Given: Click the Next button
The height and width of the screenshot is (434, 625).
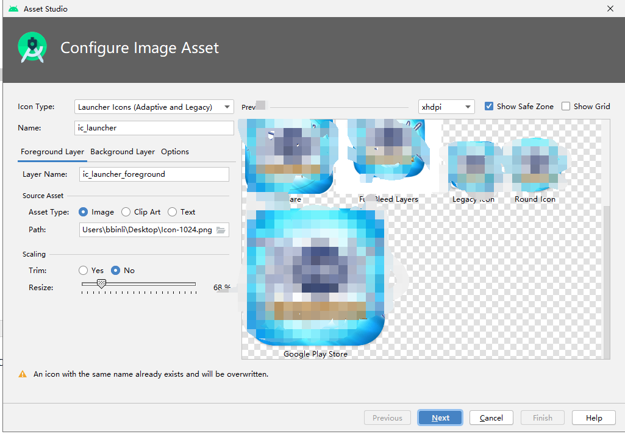Looking at the screenshot, I should [x=440, y=418].
